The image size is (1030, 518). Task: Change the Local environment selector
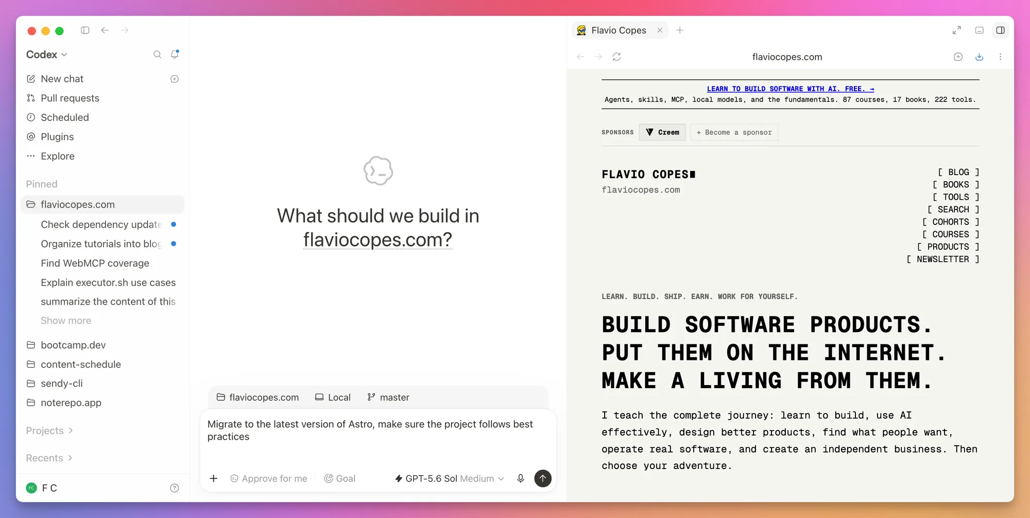[333, 398]
